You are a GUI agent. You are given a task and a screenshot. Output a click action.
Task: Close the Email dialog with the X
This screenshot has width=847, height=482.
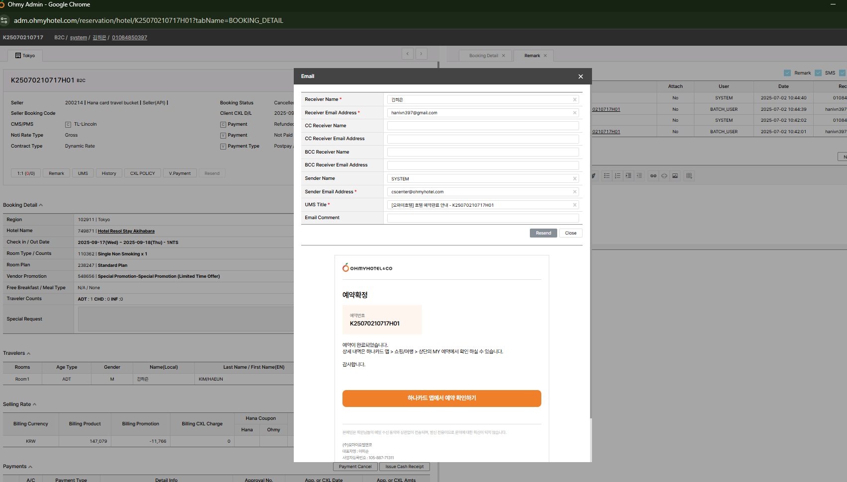pyautogui.click(x=581, y=77)
